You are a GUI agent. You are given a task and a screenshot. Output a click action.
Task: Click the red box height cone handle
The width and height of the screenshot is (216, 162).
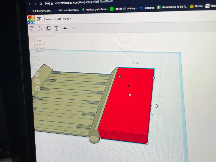coord(129,86)
